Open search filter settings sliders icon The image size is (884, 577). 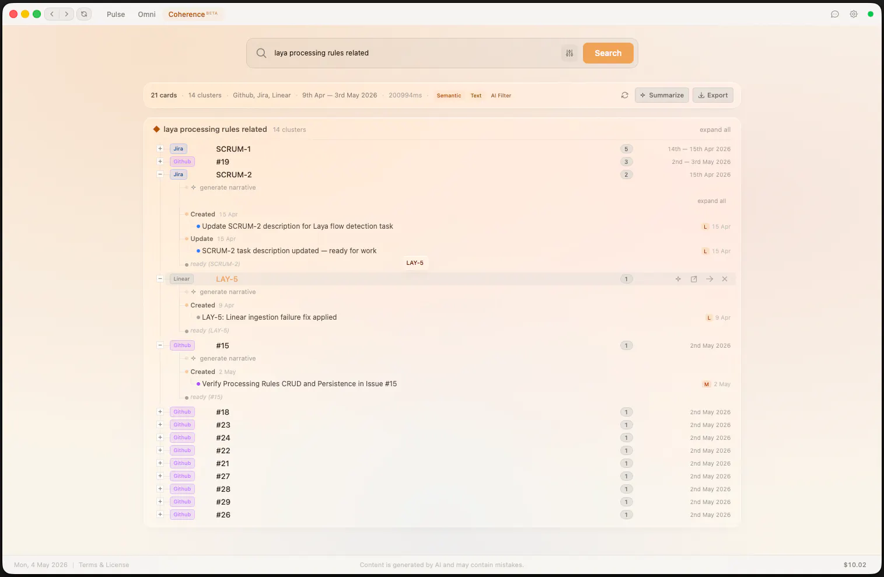pyautogui.click(x=569, y=53)
